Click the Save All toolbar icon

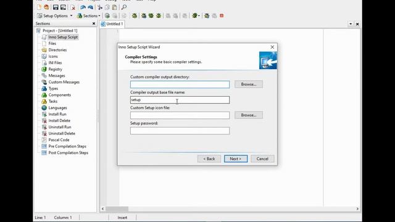[63, 7]
